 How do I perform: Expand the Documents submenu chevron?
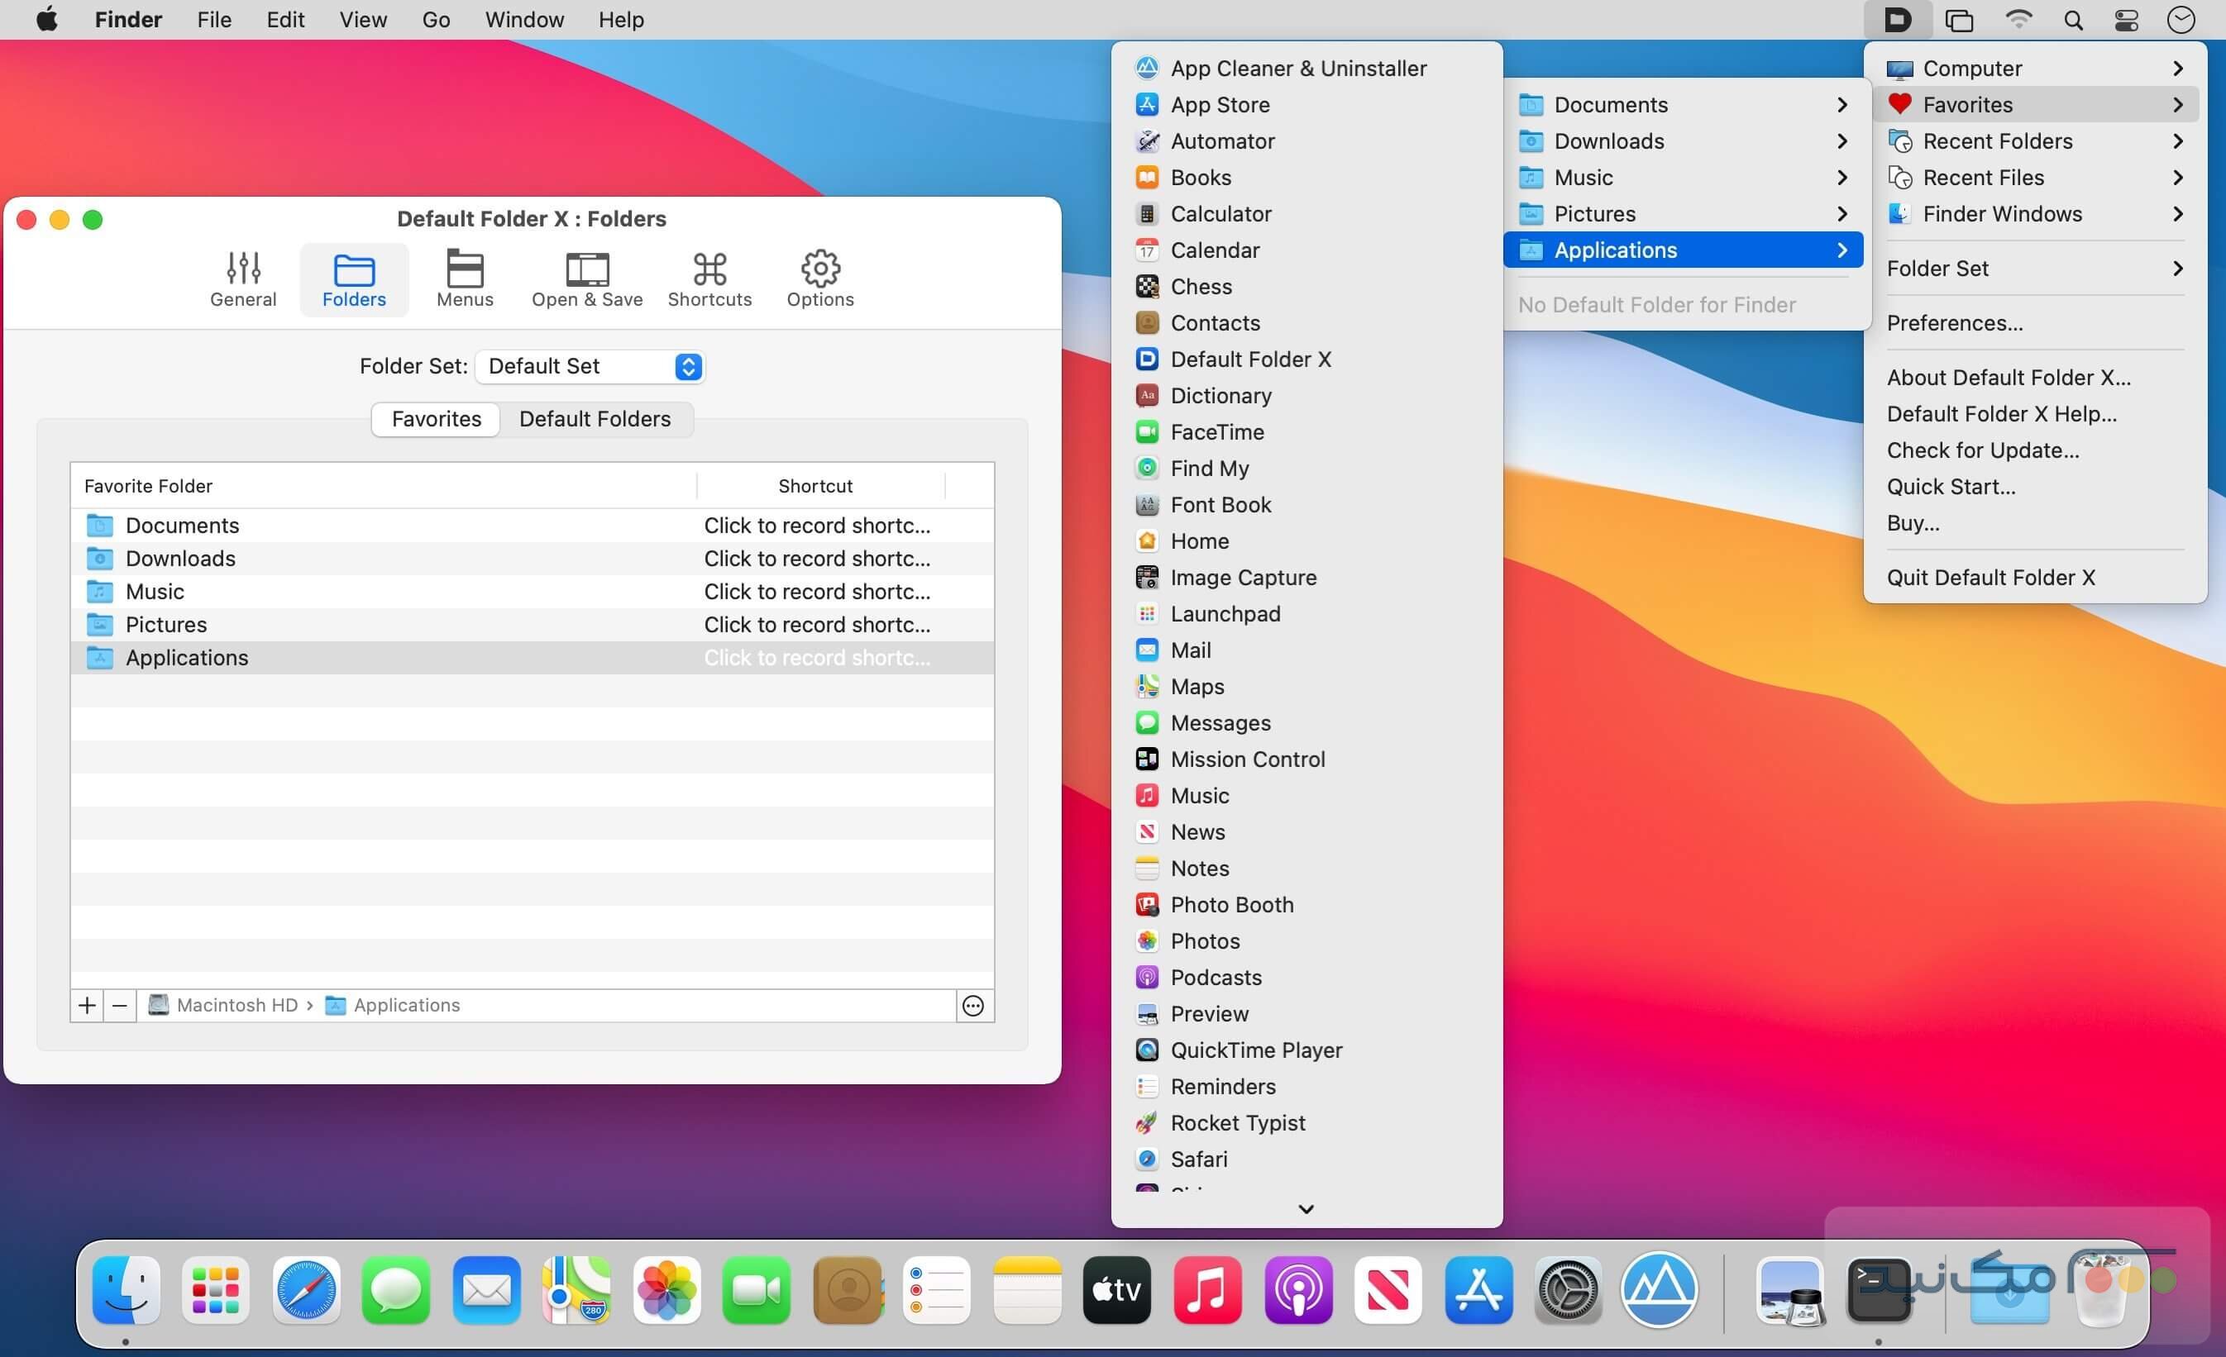pyautogui.click(x=1842, y=105)
